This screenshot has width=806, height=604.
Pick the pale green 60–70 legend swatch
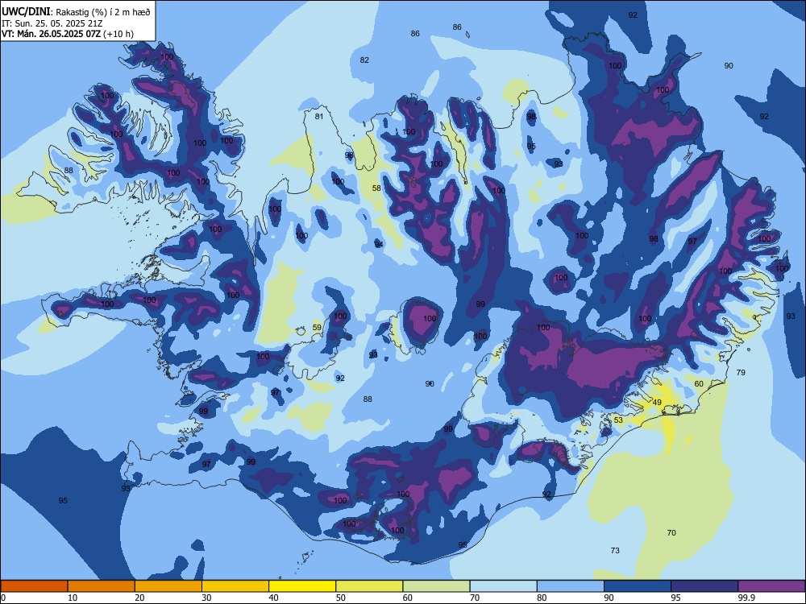click(436, 586)
